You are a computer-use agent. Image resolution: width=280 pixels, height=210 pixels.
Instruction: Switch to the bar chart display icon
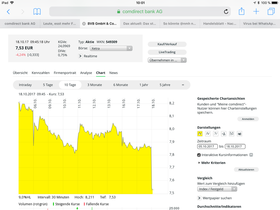[224, 134]
